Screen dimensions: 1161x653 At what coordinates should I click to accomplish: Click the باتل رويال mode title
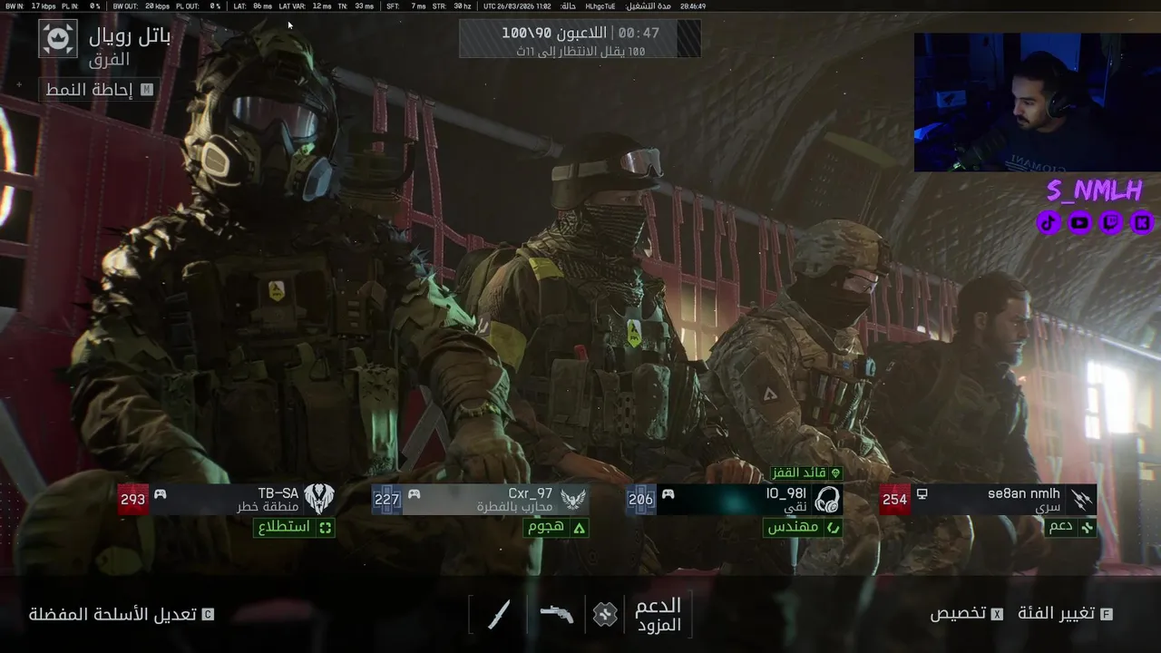(x=130, y=37)
